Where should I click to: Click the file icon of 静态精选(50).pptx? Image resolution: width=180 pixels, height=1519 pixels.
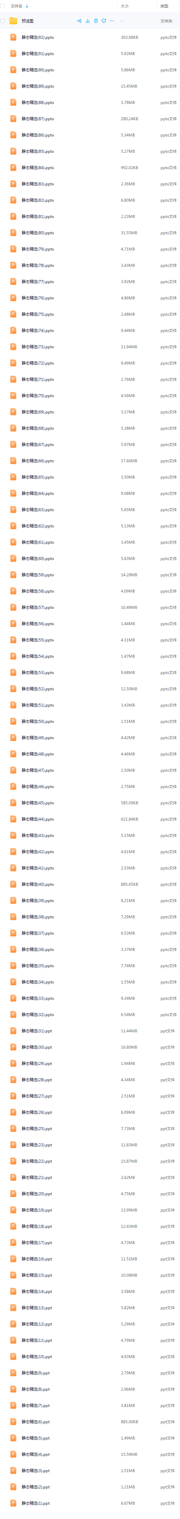point(14,721)
